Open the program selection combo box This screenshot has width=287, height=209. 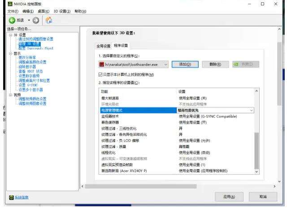pos(134,64)
